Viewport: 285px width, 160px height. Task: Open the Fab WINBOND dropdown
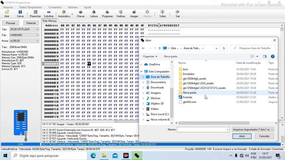click(x=24, y=35)
